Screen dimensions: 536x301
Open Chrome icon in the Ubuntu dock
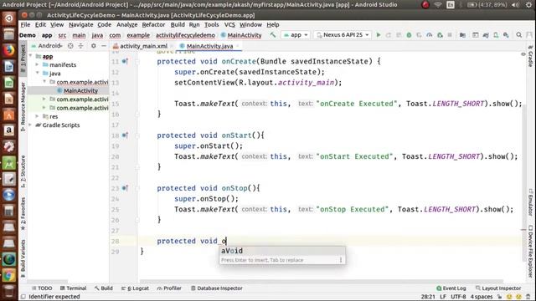tap(9, 276)
